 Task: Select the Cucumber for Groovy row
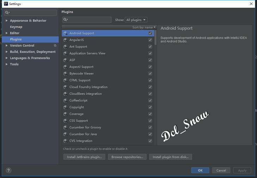point(108,127)
